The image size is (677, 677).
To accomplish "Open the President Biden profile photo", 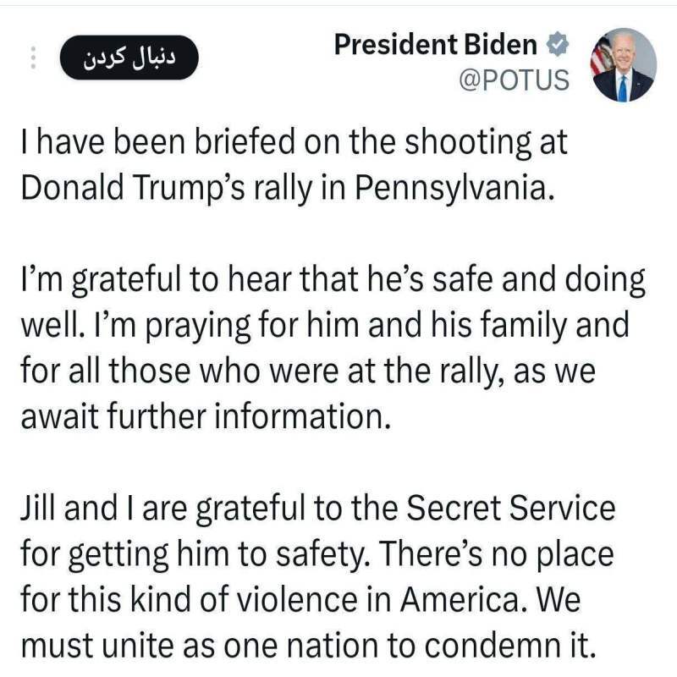I will [x=623, y=65].
